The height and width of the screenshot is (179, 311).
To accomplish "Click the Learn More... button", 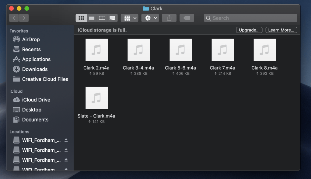I will pos(281,30).
